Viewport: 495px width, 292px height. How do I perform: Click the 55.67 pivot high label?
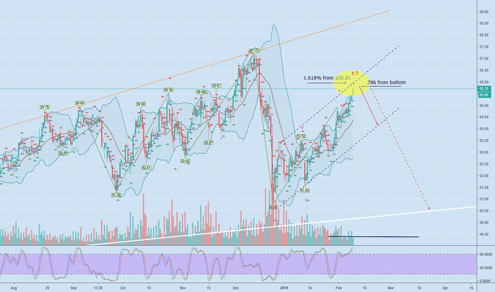216,85
